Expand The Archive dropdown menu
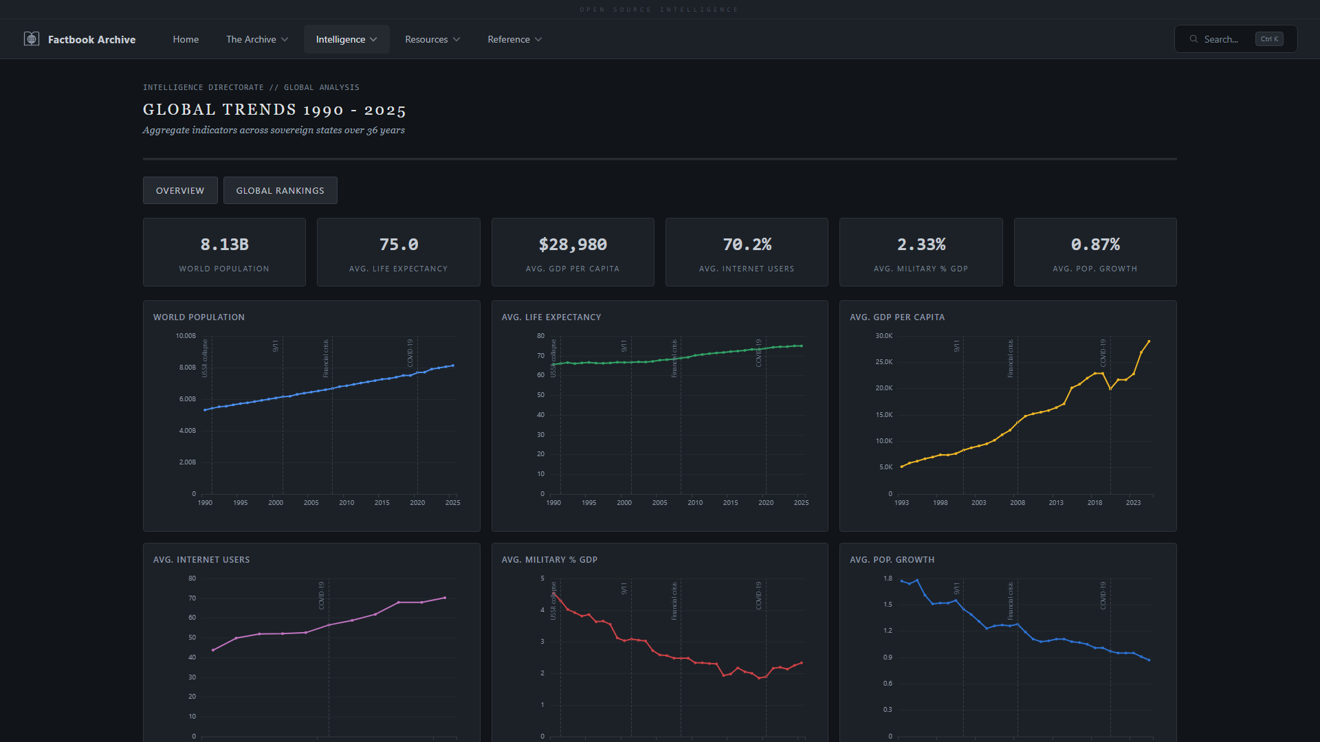This screenshot has height=742, width=1320. click(x=257, y=39)
